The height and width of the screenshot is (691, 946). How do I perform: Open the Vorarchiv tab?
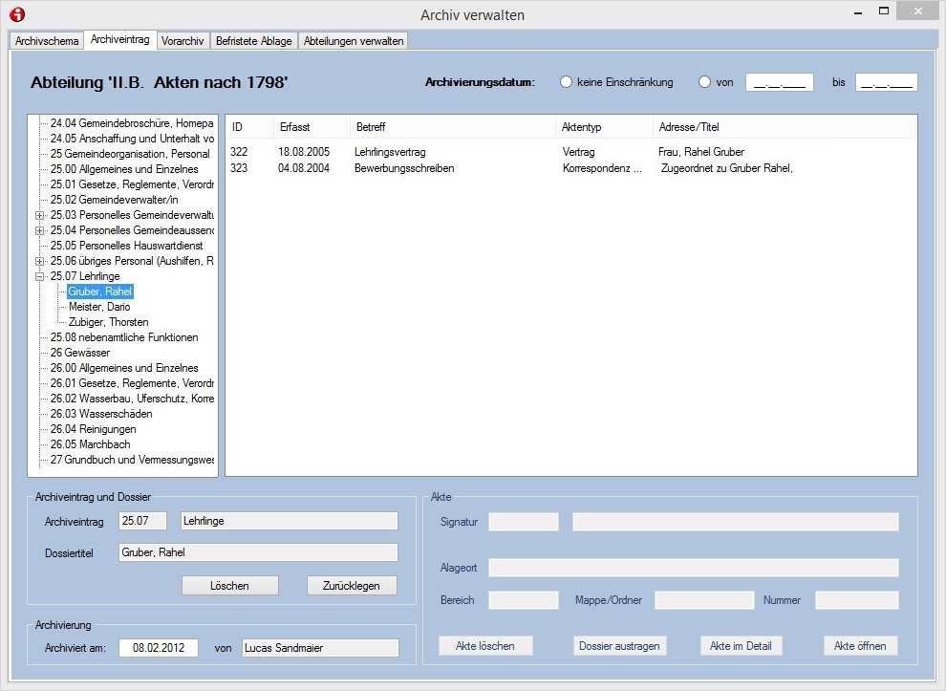(x=183, y=41)
